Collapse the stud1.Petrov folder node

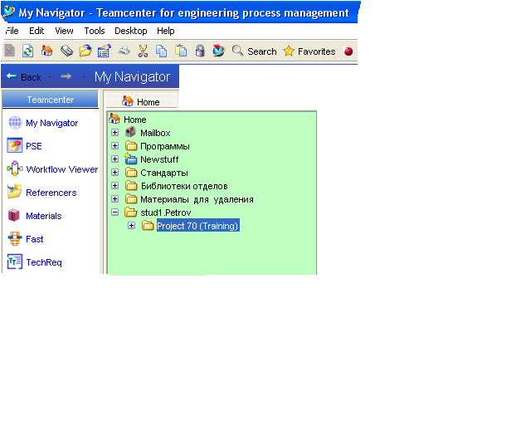tap(114, 212)
